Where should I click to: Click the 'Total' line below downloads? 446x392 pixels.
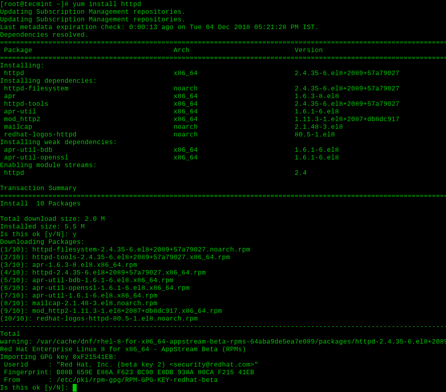pos(10,334)
